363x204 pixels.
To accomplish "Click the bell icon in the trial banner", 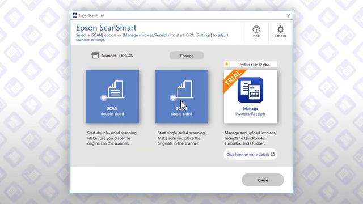I will (227, 64).
